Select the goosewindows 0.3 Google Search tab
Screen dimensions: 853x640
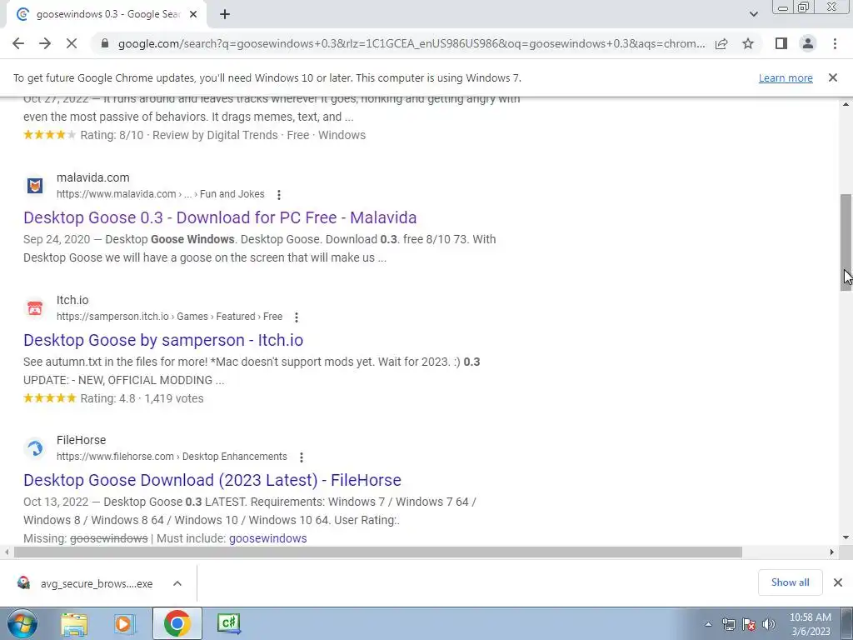pyautogui.click(x=107, y=15)
